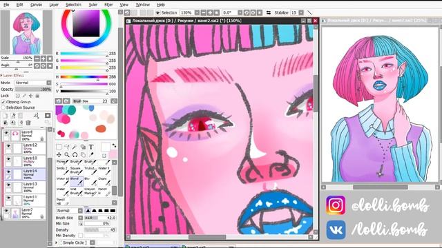The width and height of the screenshot is (442, 248).
Task: Select the shape tool icon
Action: click(83, 147)
